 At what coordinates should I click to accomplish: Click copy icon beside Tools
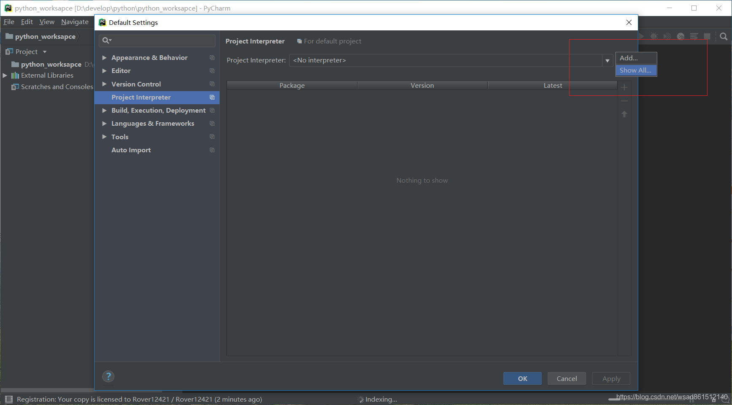212,137
